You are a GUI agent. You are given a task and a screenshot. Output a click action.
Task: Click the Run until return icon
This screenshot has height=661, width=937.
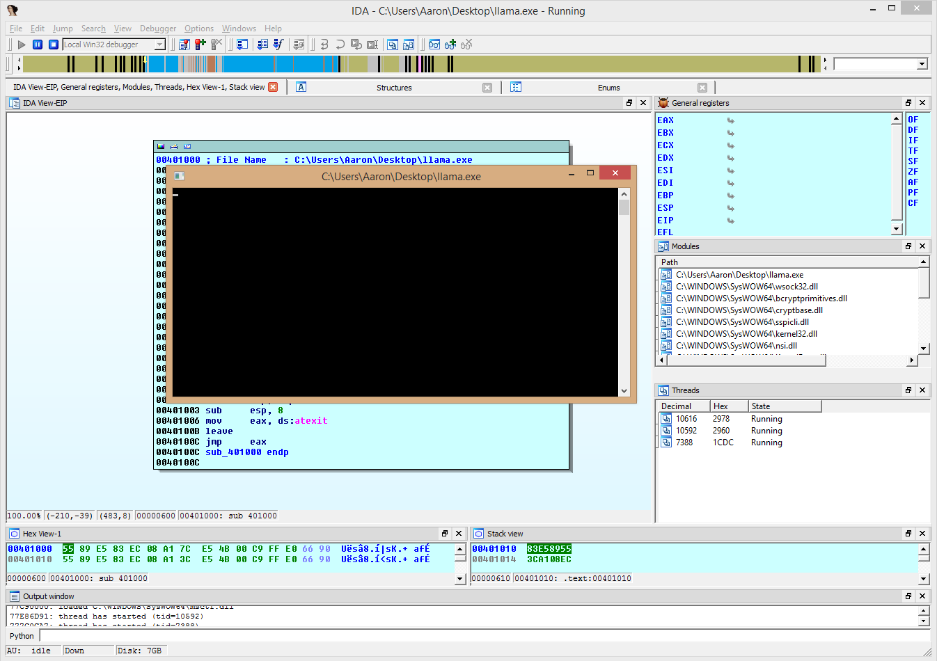(x=356, y=45)
